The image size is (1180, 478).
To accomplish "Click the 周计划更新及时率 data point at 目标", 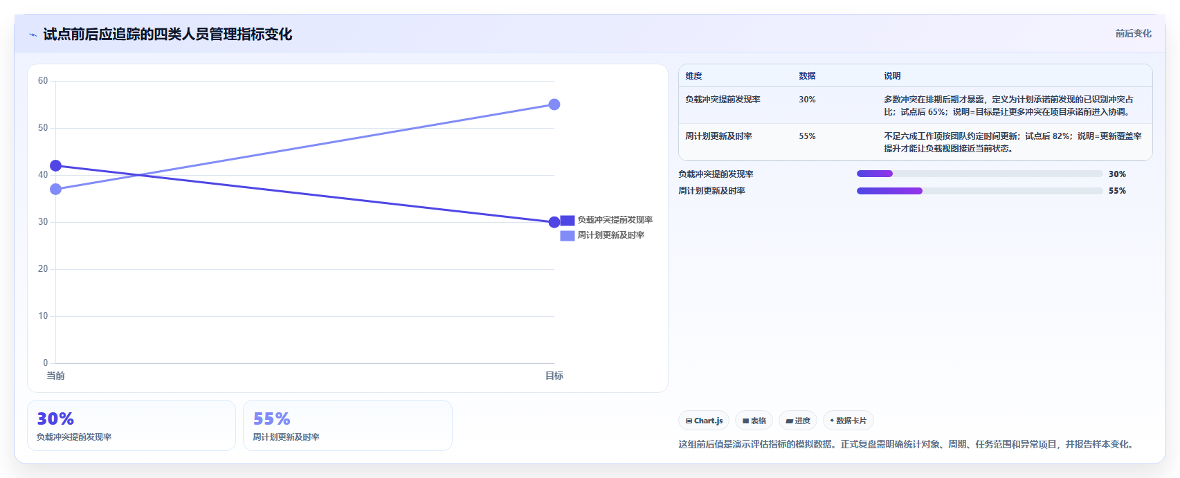I will pos(554,104).
